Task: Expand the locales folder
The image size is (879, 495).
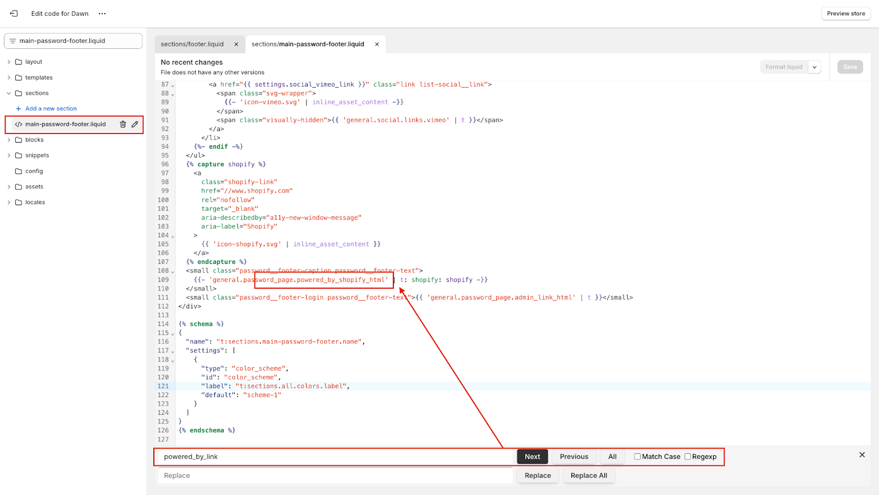Action: point(9,203)
